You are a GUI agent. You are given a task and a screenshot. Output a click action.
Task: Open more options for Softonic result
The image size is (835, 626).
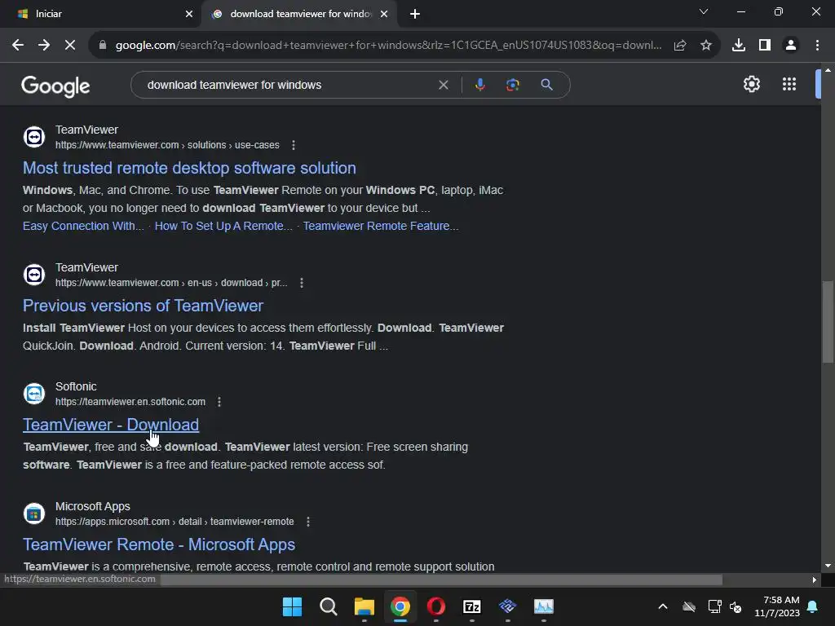(219, 402)
